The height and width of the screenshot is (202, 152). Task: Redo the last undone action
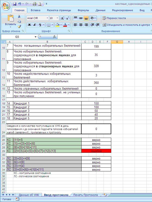click(x=27, y=4)
